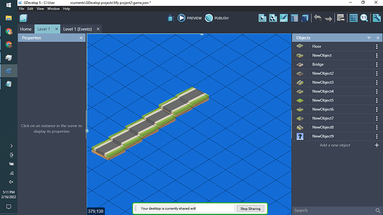Open the instance properties editor icon
383x215 pixels.
[x=284, y=18]
